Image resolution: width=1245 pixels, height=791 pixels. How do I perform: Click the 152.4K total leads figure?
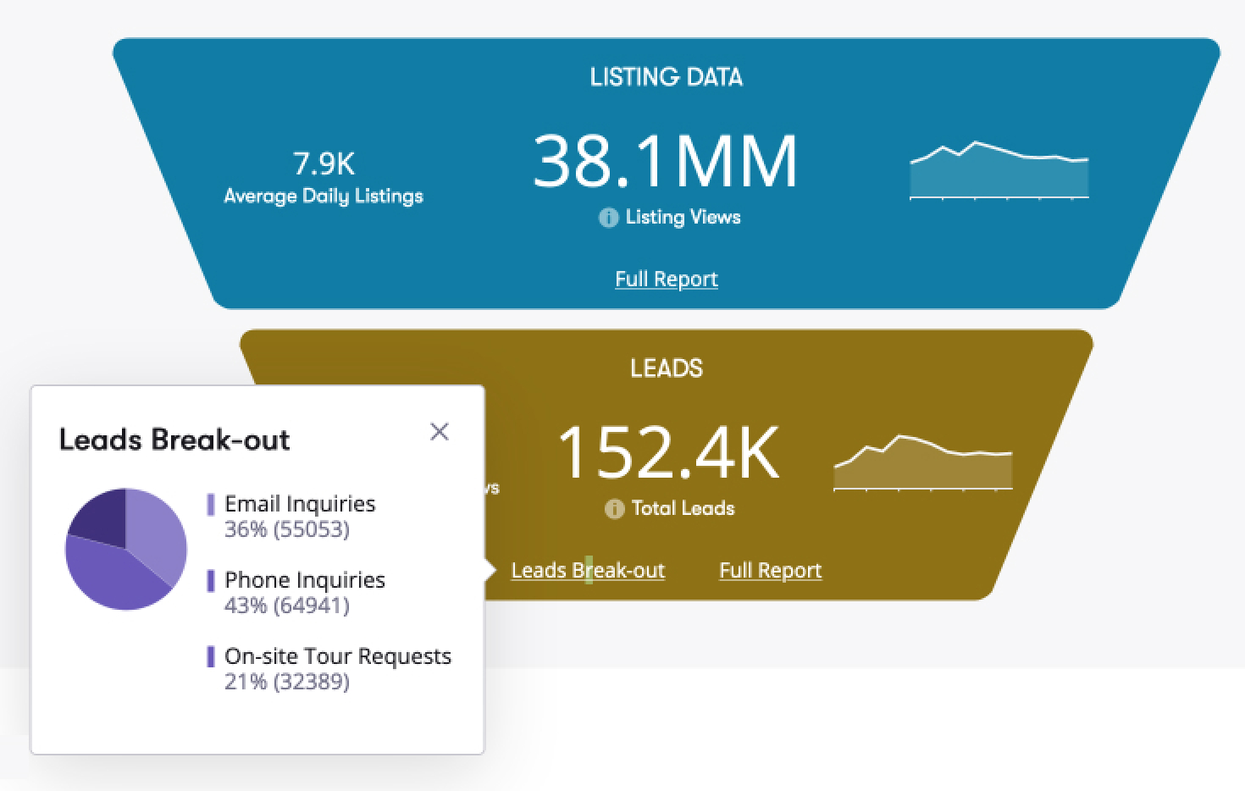[x=667, y=453]
